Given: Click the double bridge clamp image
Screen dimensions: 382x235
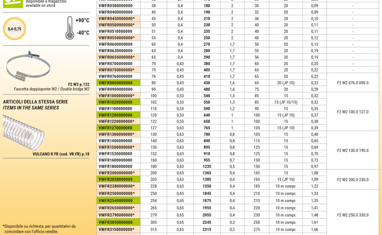Looking at the screenshot, I should 28,67.
